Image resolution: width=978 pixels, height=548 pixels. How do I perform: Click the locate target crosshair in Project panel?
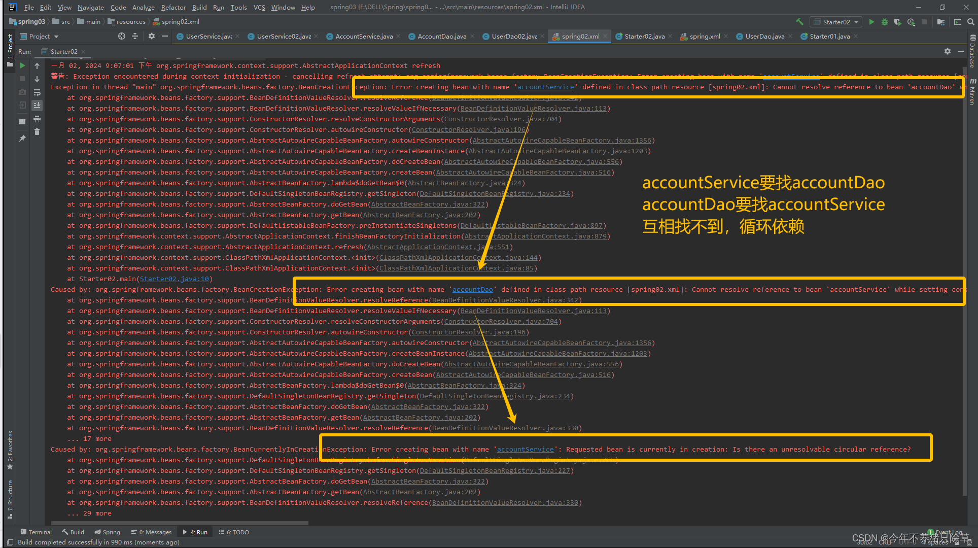pyautogui.click(x=122, y=36)
